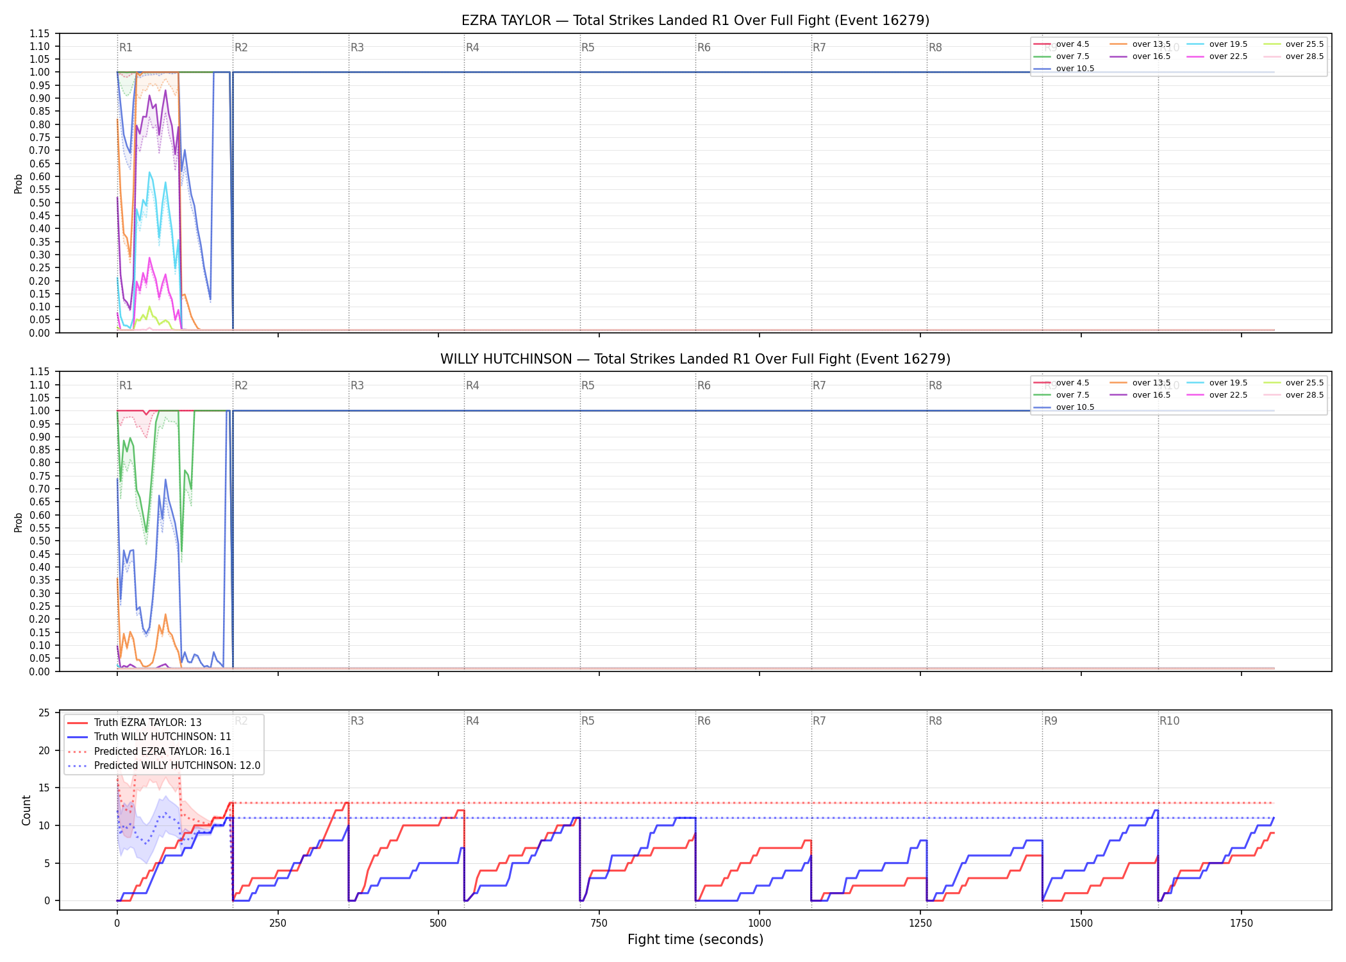Image resolution: width=1346 pixels, height=962 pixels.
Task: Click the EZRA TAYLOR chart title
Action: point(695,21)
